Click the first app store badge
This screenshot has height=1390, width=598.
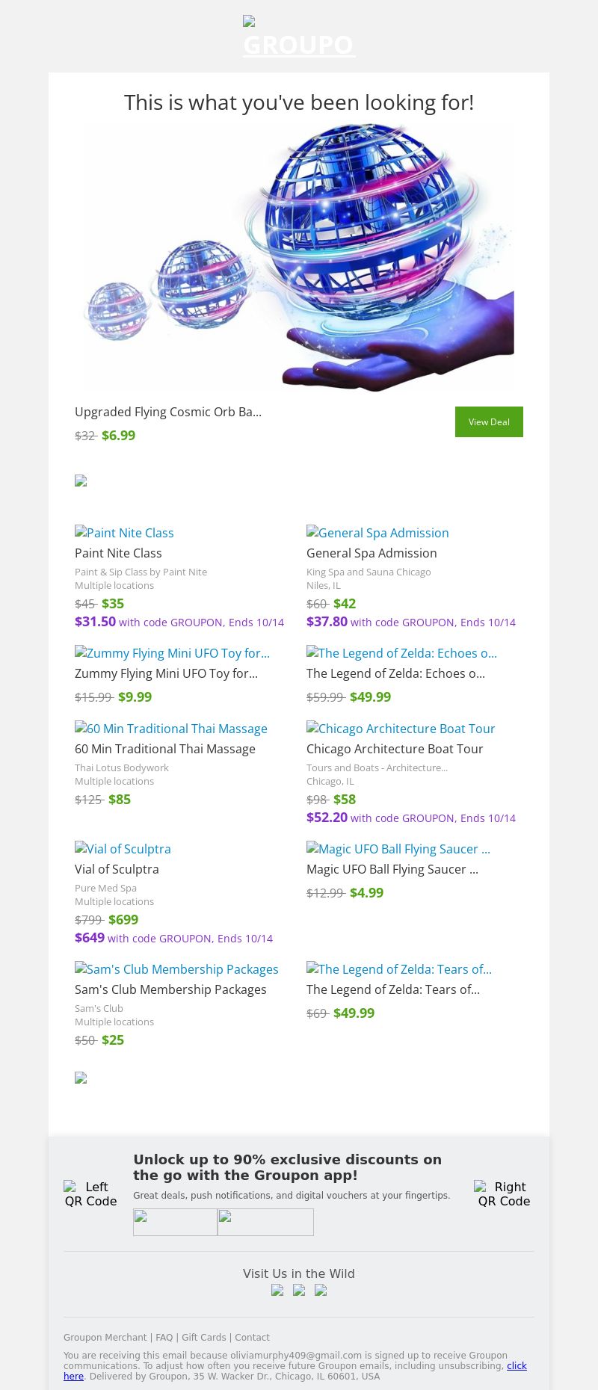(175, 1222)
